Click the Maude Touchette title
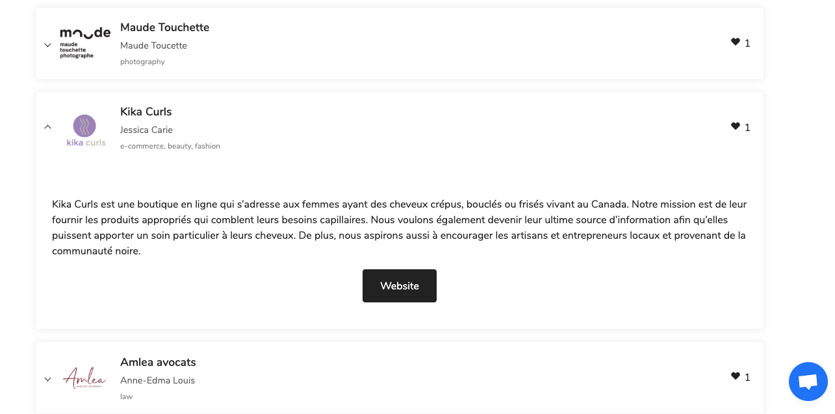The height and width of the screenshot is (414, 835). pos(164,27)
